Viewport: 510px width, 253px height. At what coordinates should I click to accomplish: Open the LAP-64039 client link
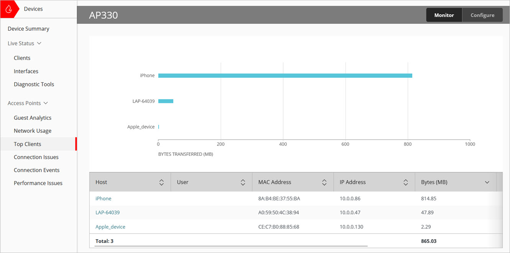(x=107, y=212)
